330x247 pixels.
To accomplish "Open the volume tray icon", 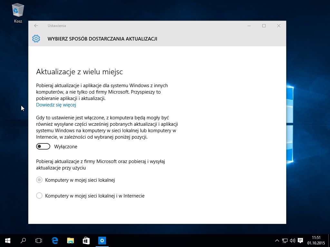I will [292, 241].
